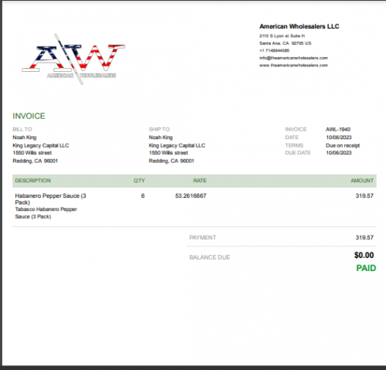Open the www.theamericanwholesalers.com website link

click(293, 66)
